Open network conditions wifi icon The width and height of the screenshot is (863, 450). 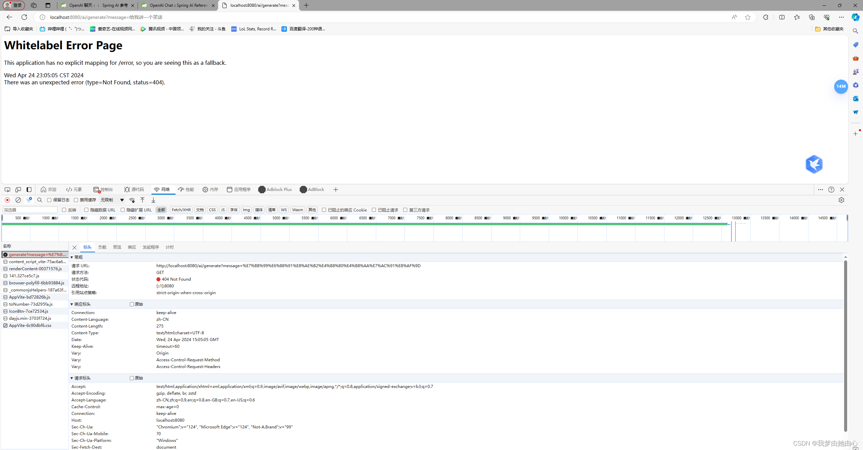point(132,200)
